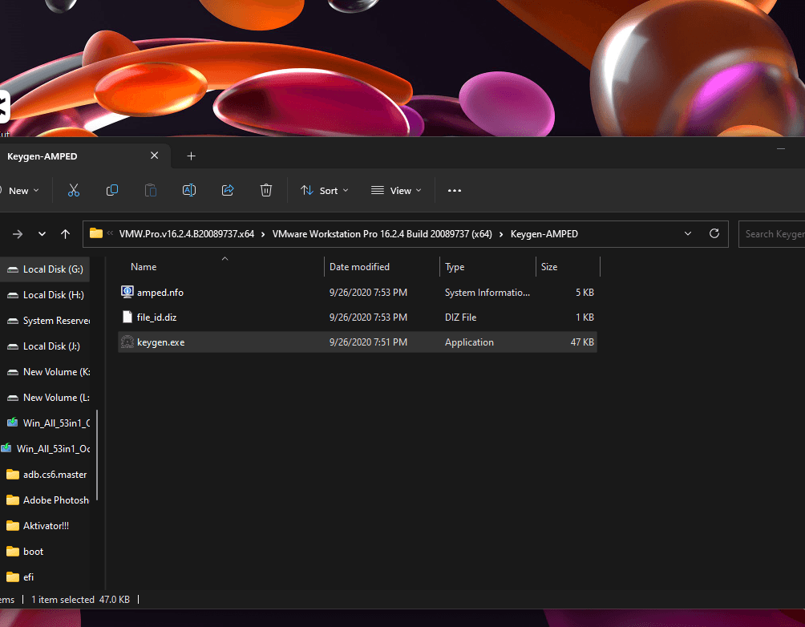This screenshot has height=627, width=805.
Task: Expand the address bar history chevron
Action: [688, 233]
